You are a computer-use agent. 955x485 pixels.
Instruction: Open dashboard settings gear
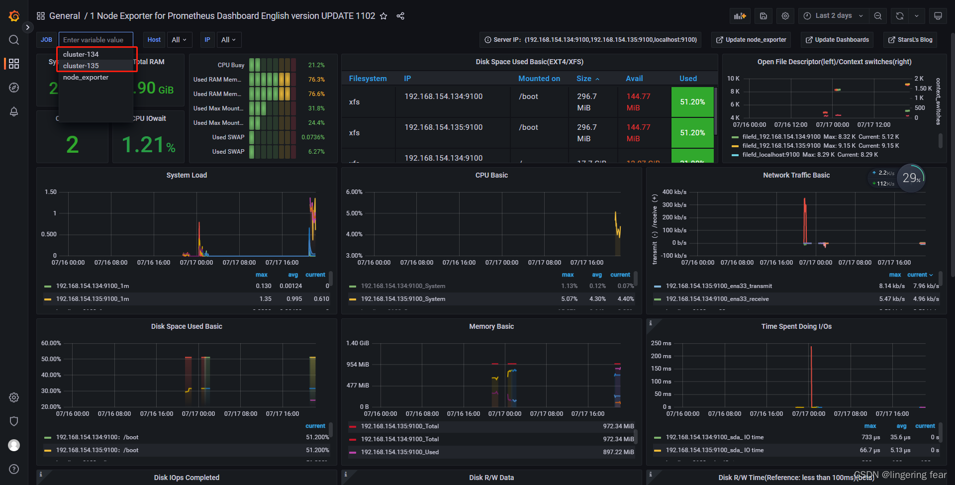785,15
